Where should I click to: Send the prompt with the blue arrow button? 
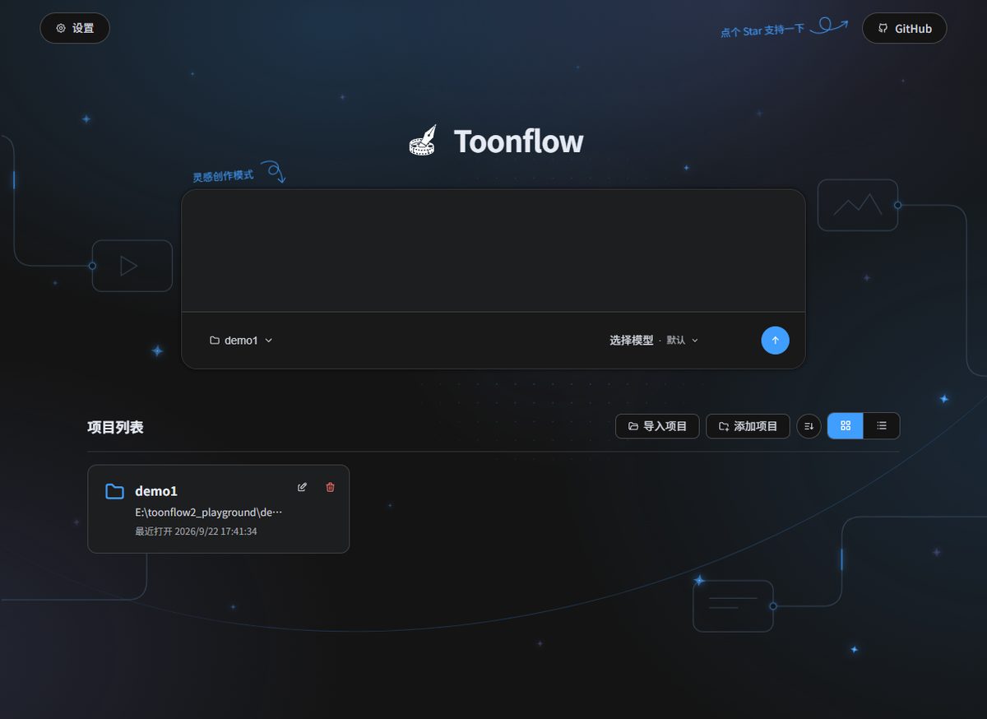tap(775, 341)
